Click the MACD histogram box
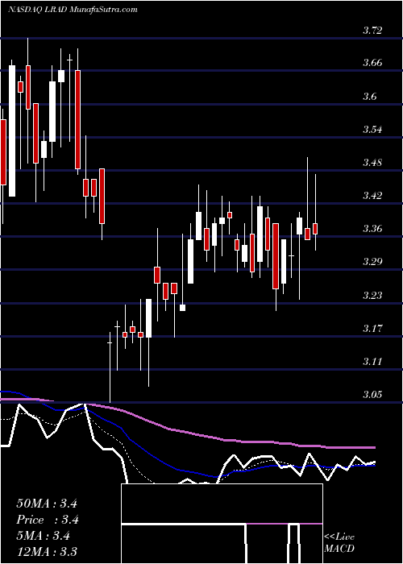This screenshot has width=403, height=564. [x=222, y=524]
